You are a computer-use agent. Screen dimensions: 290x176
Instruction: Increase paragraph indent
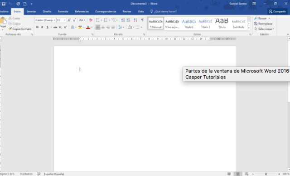128,20
